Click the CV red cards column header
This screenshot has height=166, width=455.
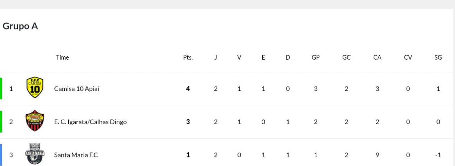[x=408, y=57]
